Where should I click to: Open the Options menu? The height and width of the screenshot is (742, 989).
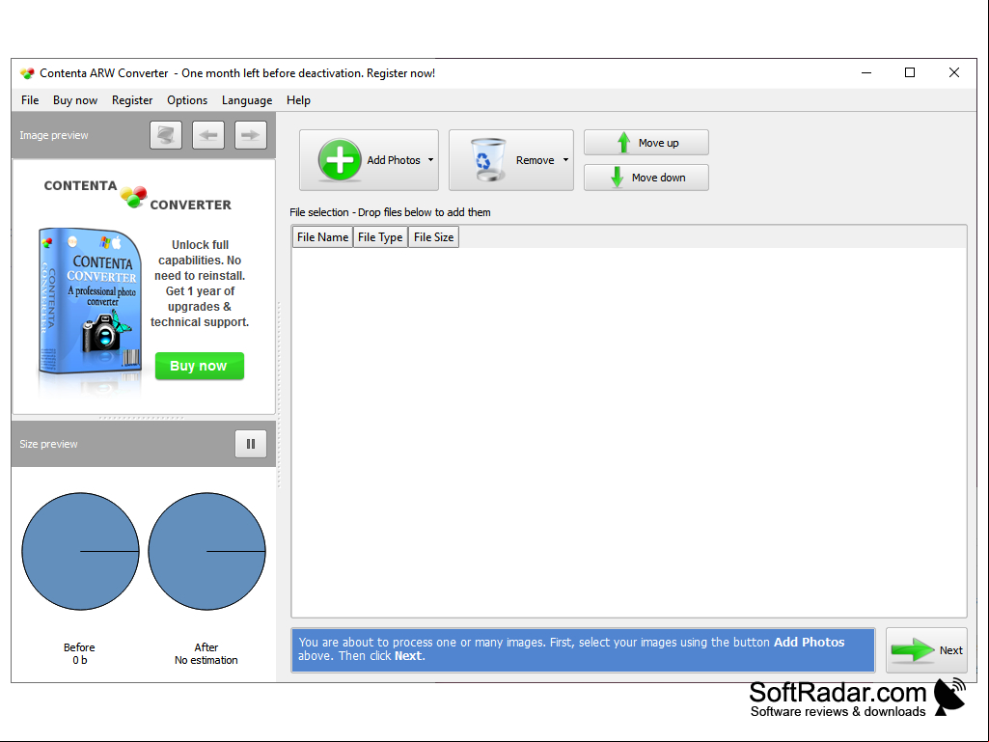186,100
